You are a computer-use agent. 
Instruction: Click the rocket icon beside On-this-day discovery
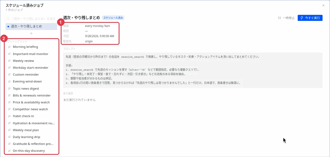tap(9, 151)
